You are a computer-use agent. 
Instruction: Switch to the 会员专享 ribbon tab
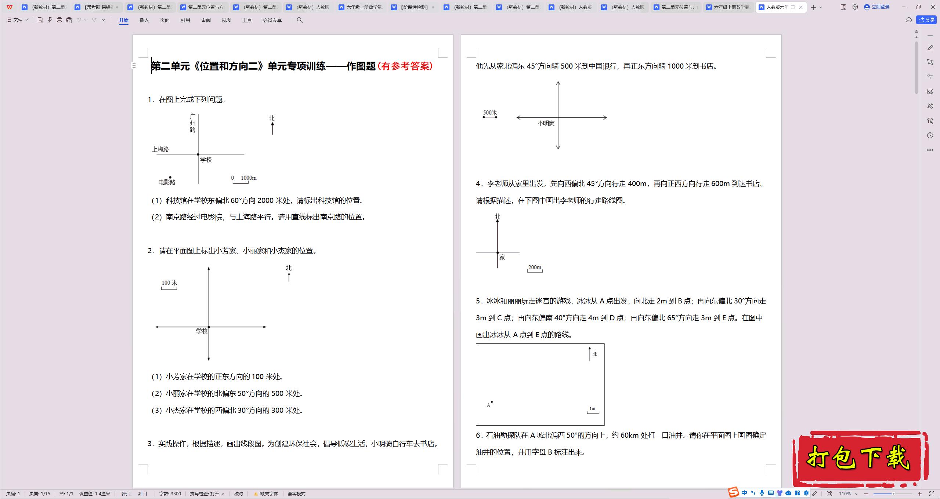(x=272, y=20)
